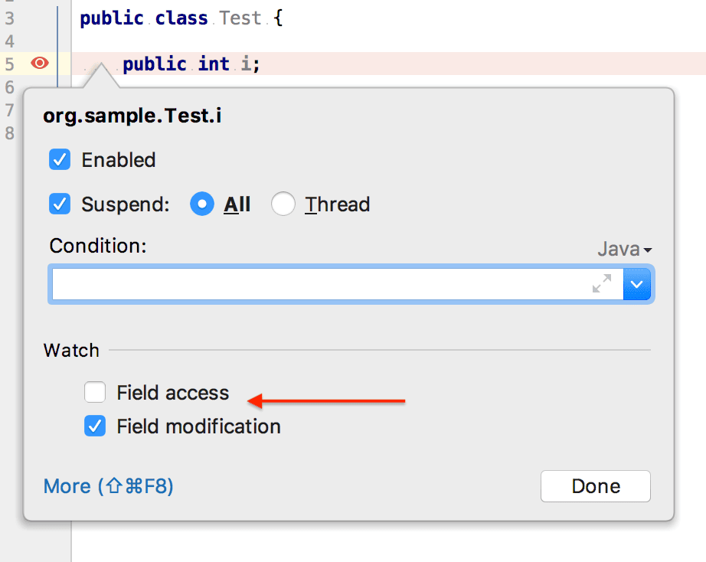
Task: Click line number 3 in the gutter
Action: [9, 18]
